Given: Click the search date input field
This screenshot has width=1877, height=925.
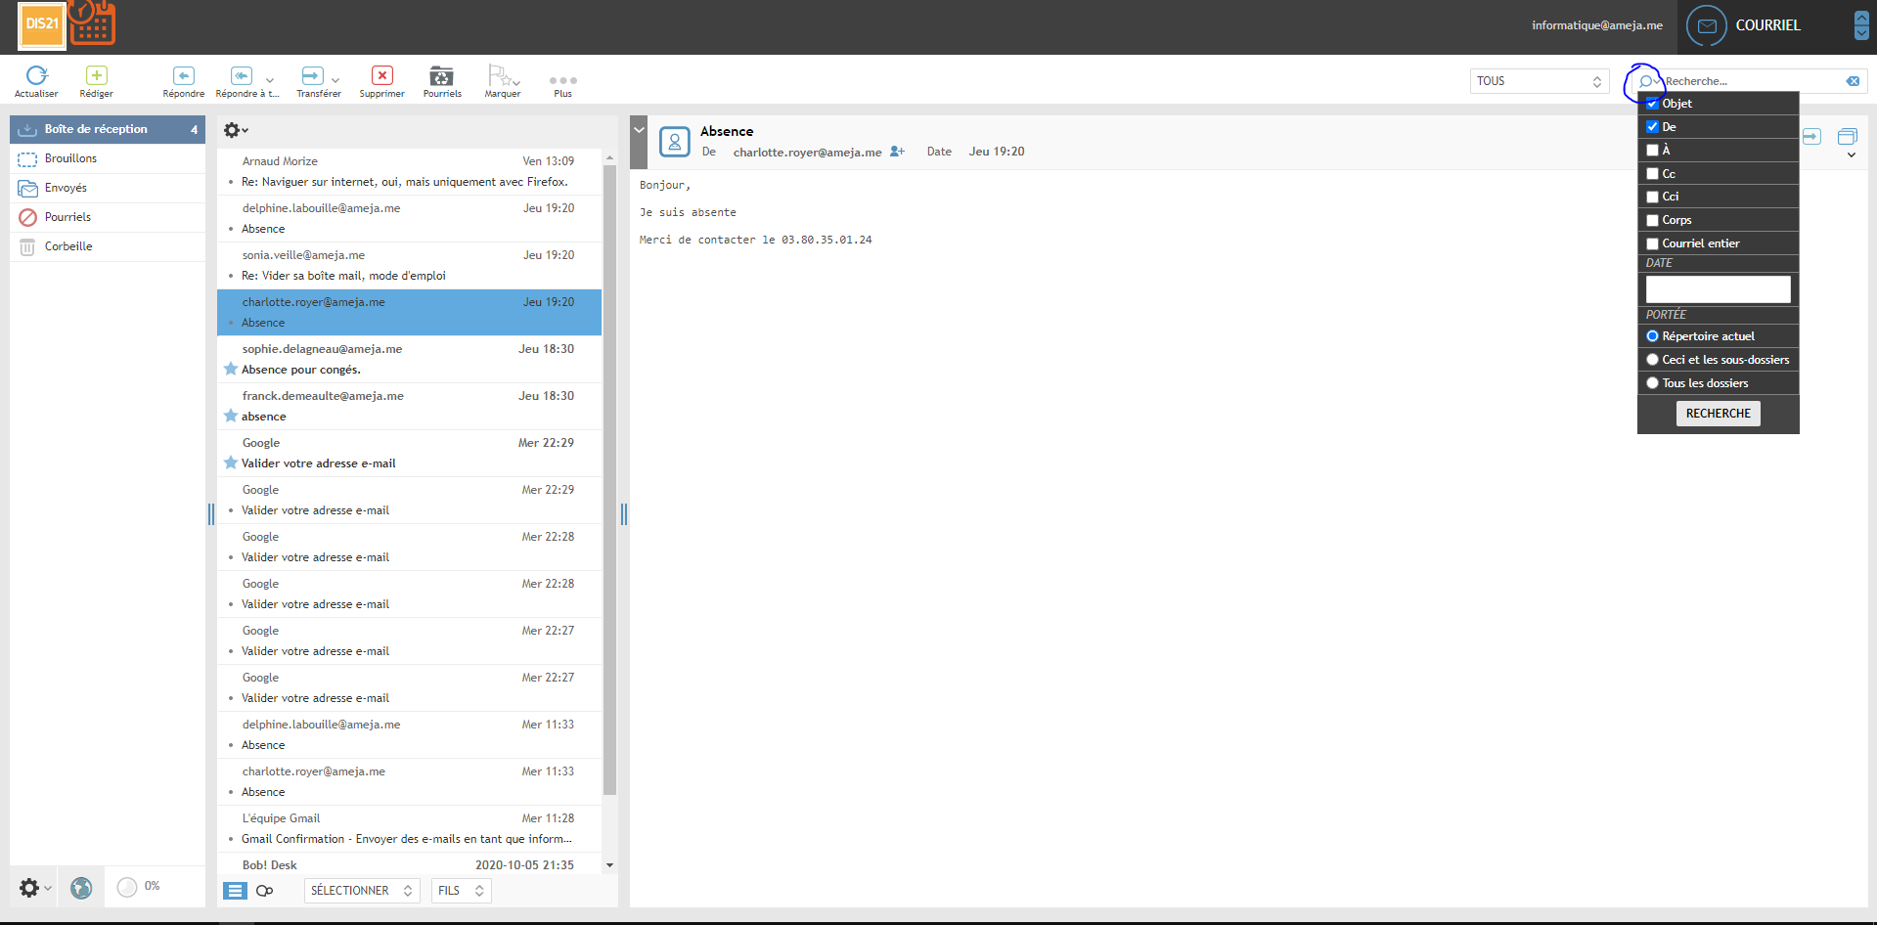Looking at the screenshot, I should coord(1718,289).
